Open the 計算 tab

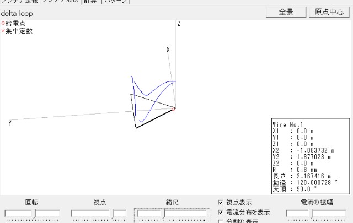pos(90,1)
